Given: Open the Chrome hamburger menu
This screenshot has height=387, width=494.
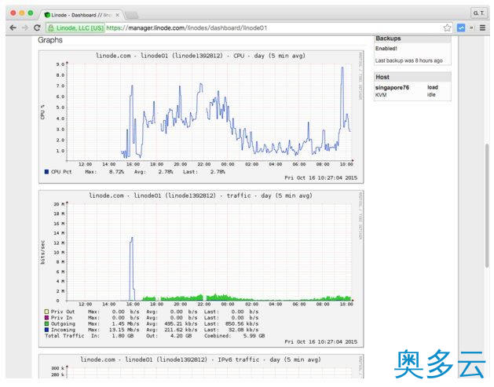Looking at the screenshot, I should 483,27.
